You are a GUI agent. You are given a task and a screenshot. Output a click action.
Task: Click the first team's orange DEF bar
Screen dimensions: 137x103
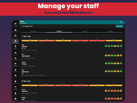click(x=47, y=41)
